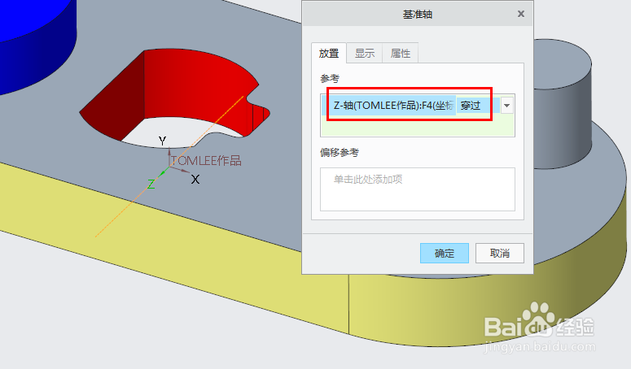Cancel with the 取消 button

pos(499,254)
